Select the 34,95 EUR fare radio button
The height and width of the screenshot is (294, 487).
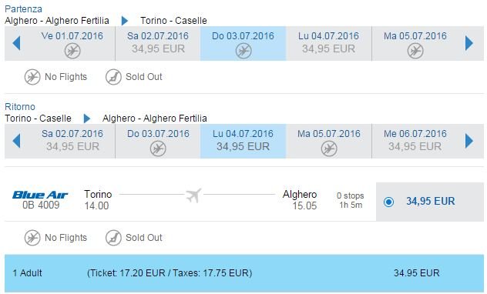[x=388, y=202]
